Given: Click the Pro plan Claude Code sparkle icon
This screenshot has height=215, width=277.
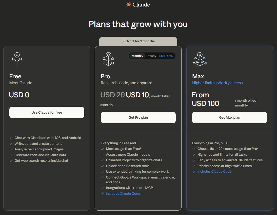Looking at the screenshot, I should (103, 194).
